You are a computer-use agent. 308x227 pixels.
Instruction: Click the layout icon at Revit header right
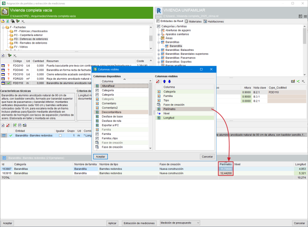pos(300,16)
